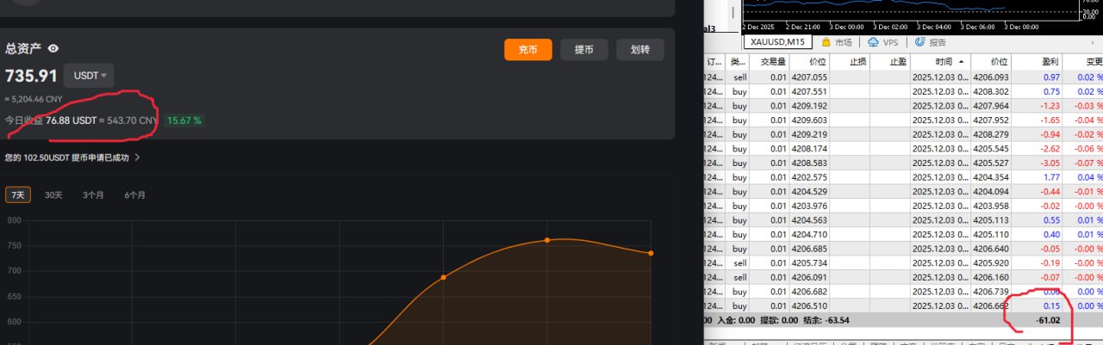This screenshot has height=345, width=1103.
Task: Select the 7天 chart range tab
Action: [17, 195]
